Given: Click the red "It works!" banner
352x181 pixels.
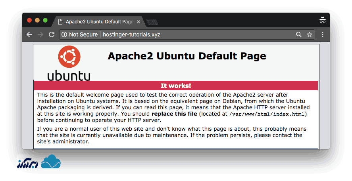Looking at the screenshot, I should point(176,86).
